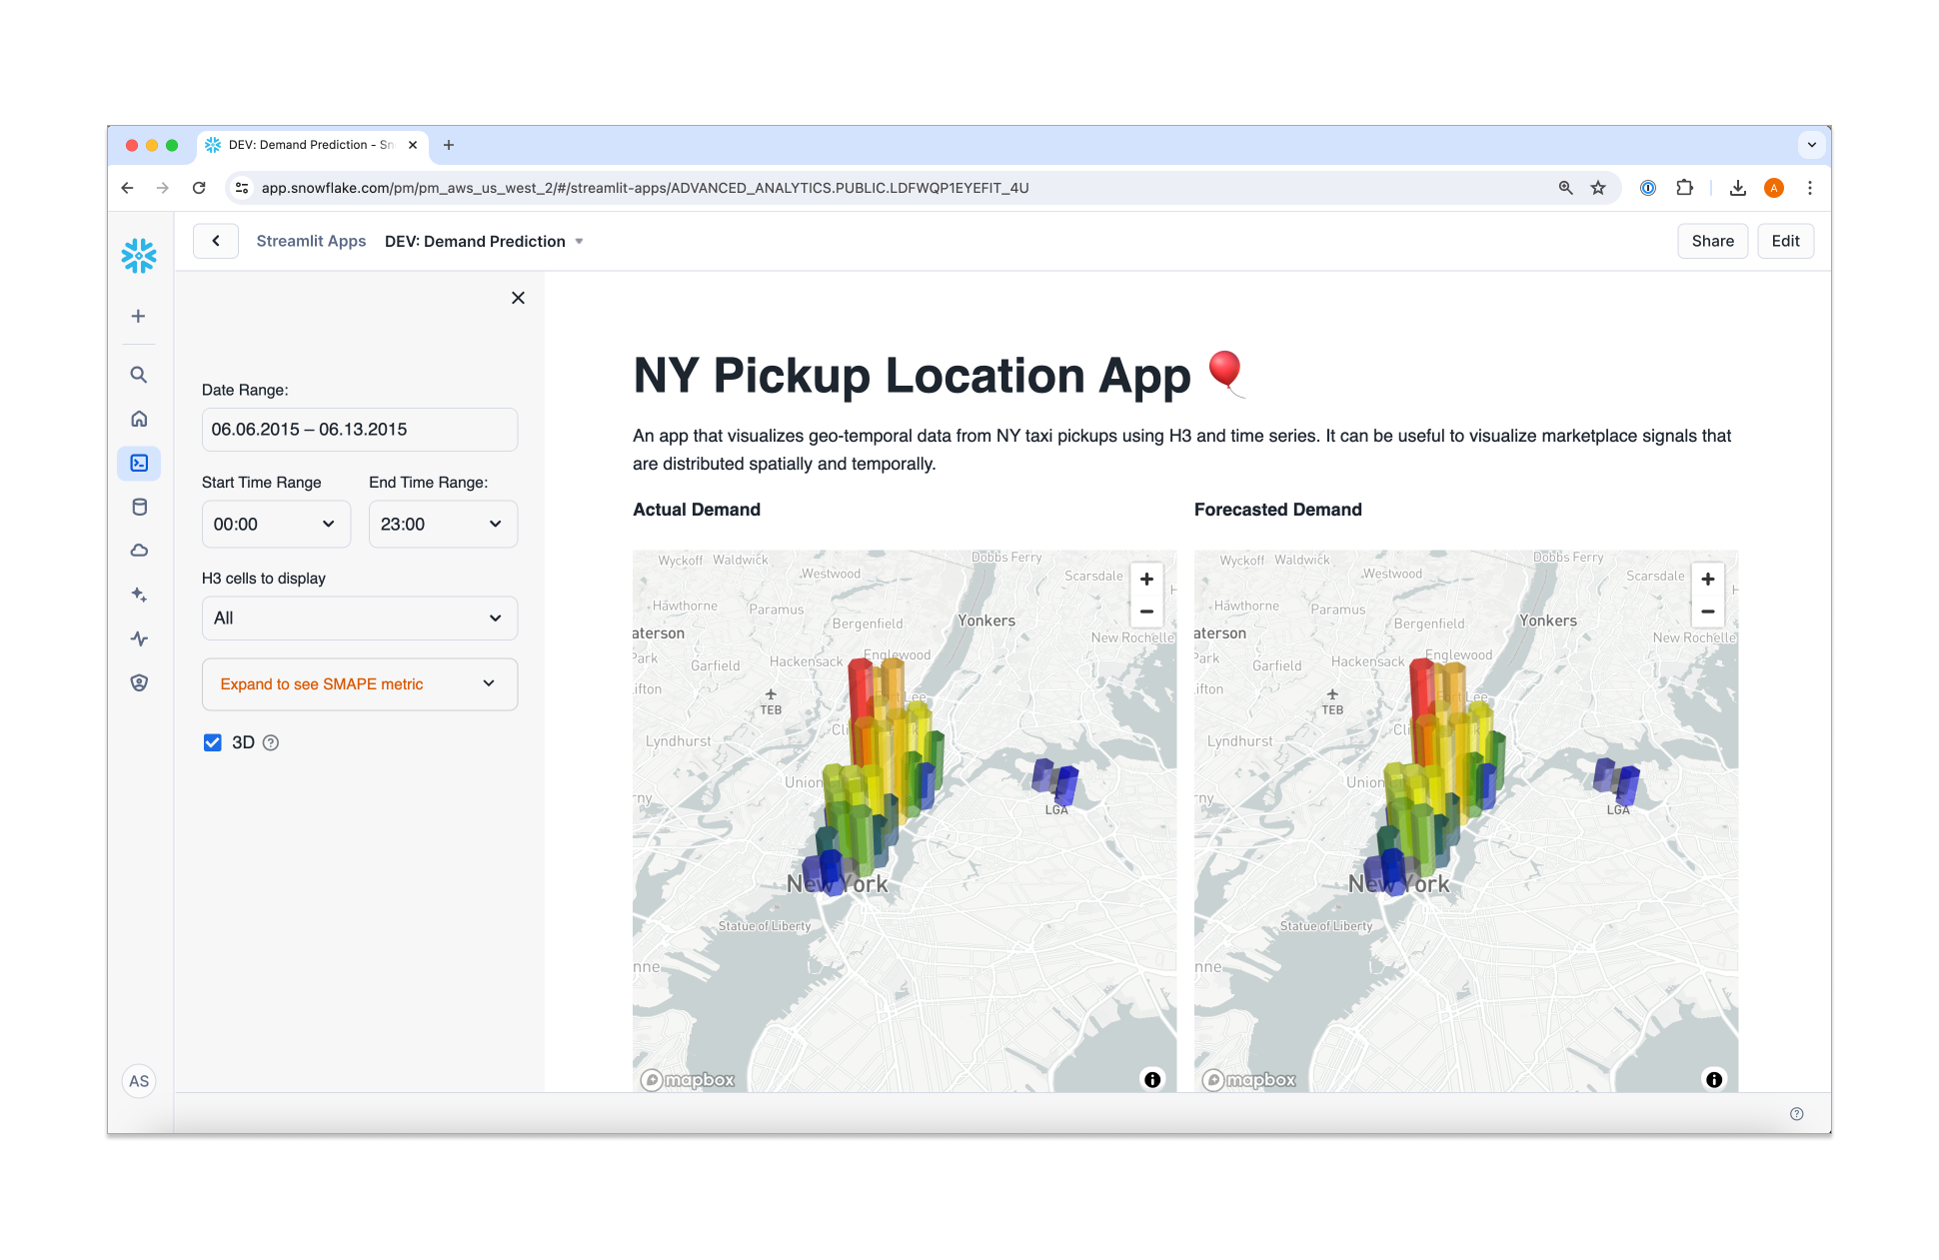The width and height of the screenshot is (1939, 1260).
Task: Open H3 cells to display dropdown
Action: (359, 619)
